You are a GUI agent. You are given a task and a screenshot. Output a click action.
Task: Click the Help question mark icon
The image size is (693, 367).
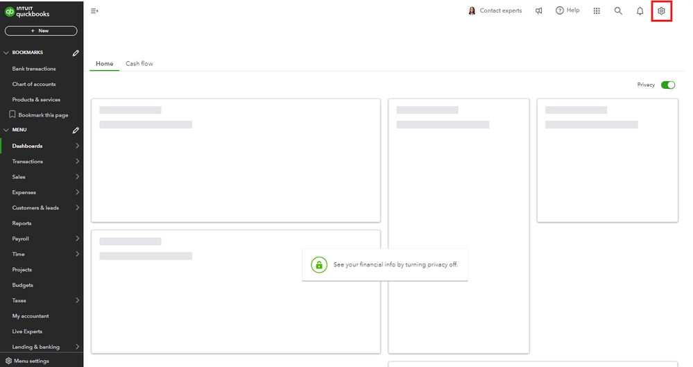(560, 10)
